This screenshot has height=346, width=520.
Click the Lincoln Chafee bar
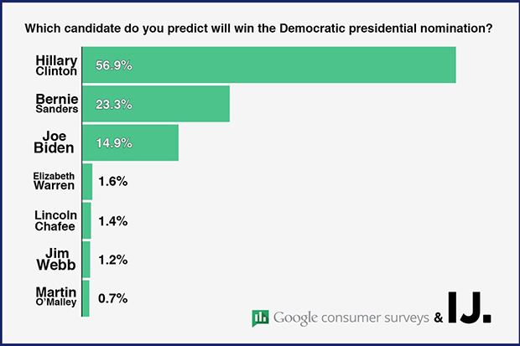tap(86, 220)
